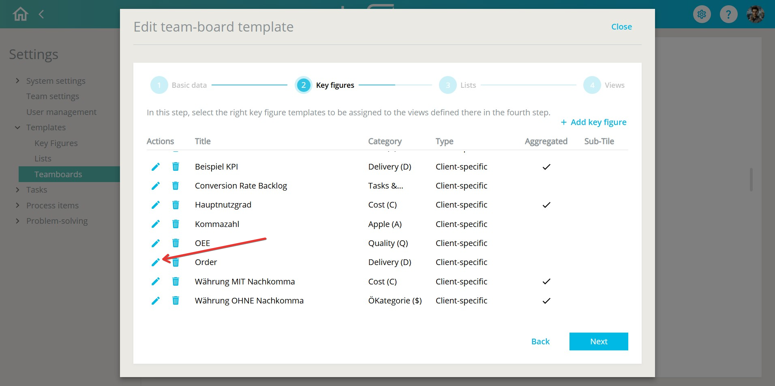Expand System settings in sidebar

click(17, 81)
